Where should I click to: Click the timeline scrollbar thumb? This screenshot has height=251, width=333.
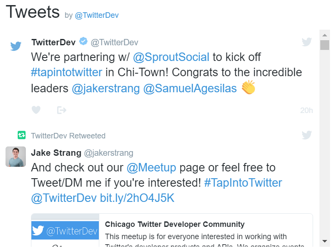pos(325,45)
